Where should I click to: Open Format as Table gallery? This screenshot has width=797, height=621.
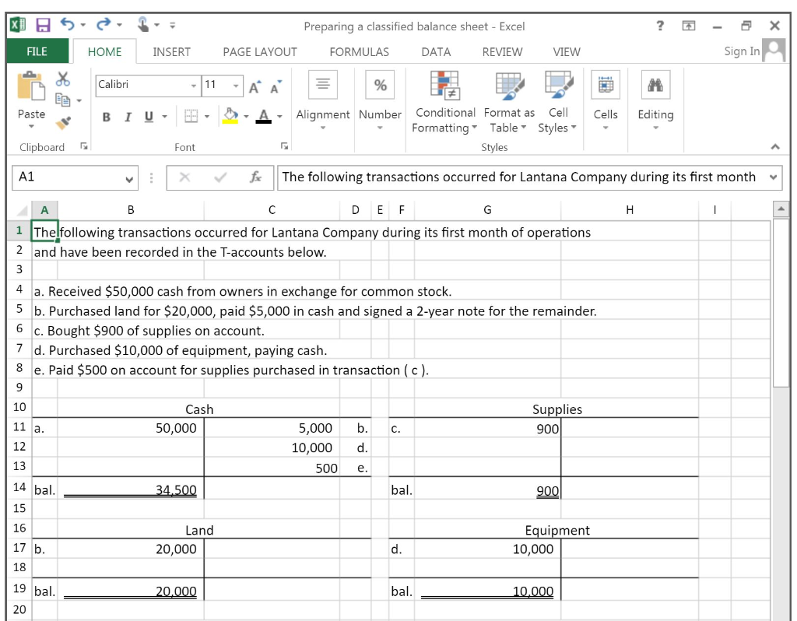coord(509,102)
